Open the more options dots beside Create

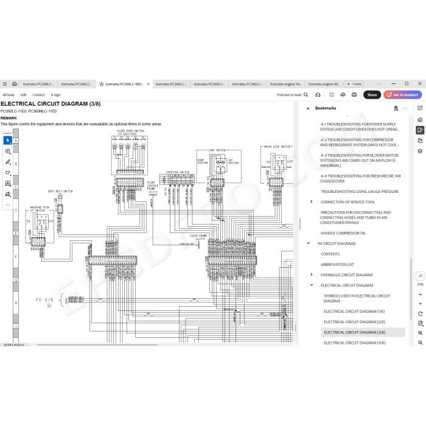point(379,84)
